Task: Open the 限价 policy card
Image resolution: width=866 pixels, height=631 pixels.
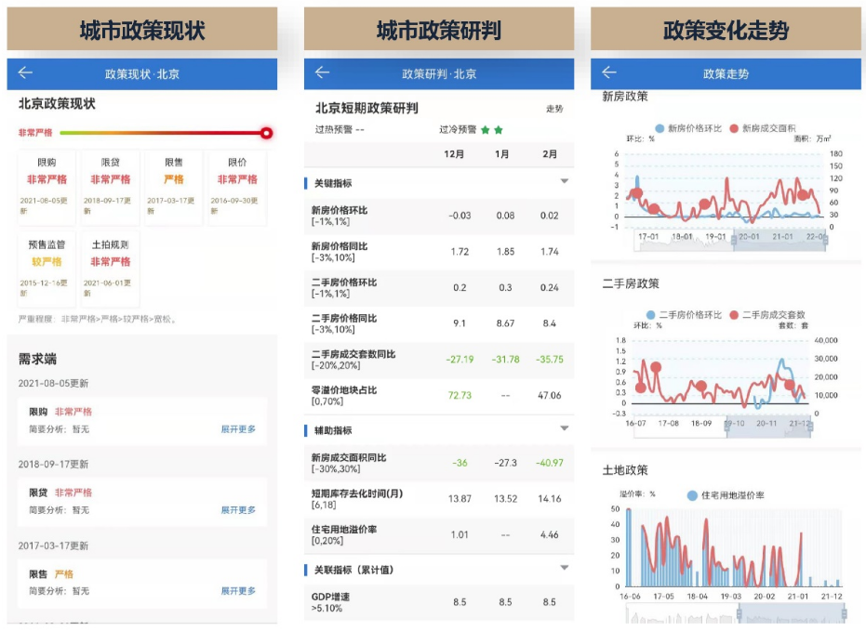Action: tap(237, 188)
